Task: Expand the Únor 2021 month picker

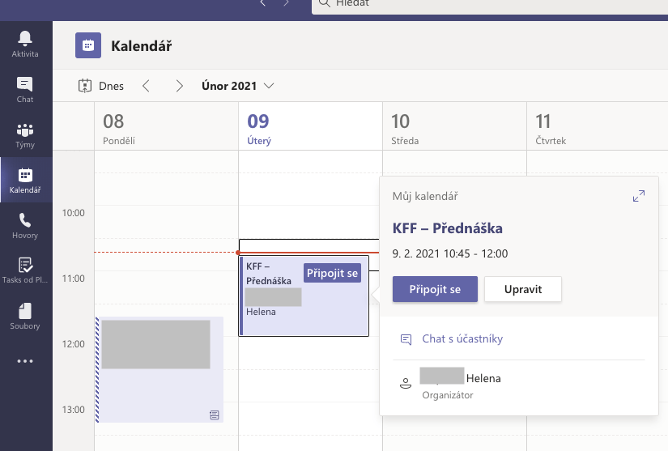Action: [237, 86]
